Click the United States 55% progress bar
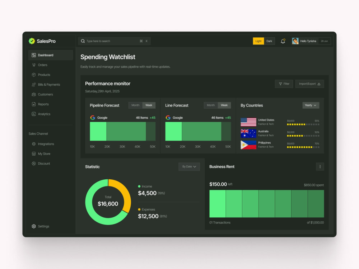Viewport: 359px width, 269px height. (x=303, y=124)
